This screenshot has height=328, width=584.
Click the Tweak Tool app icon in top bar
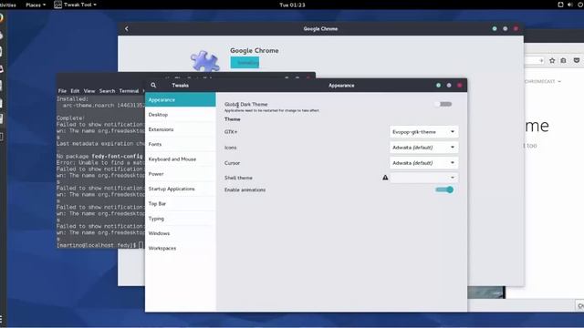point(57,5)
